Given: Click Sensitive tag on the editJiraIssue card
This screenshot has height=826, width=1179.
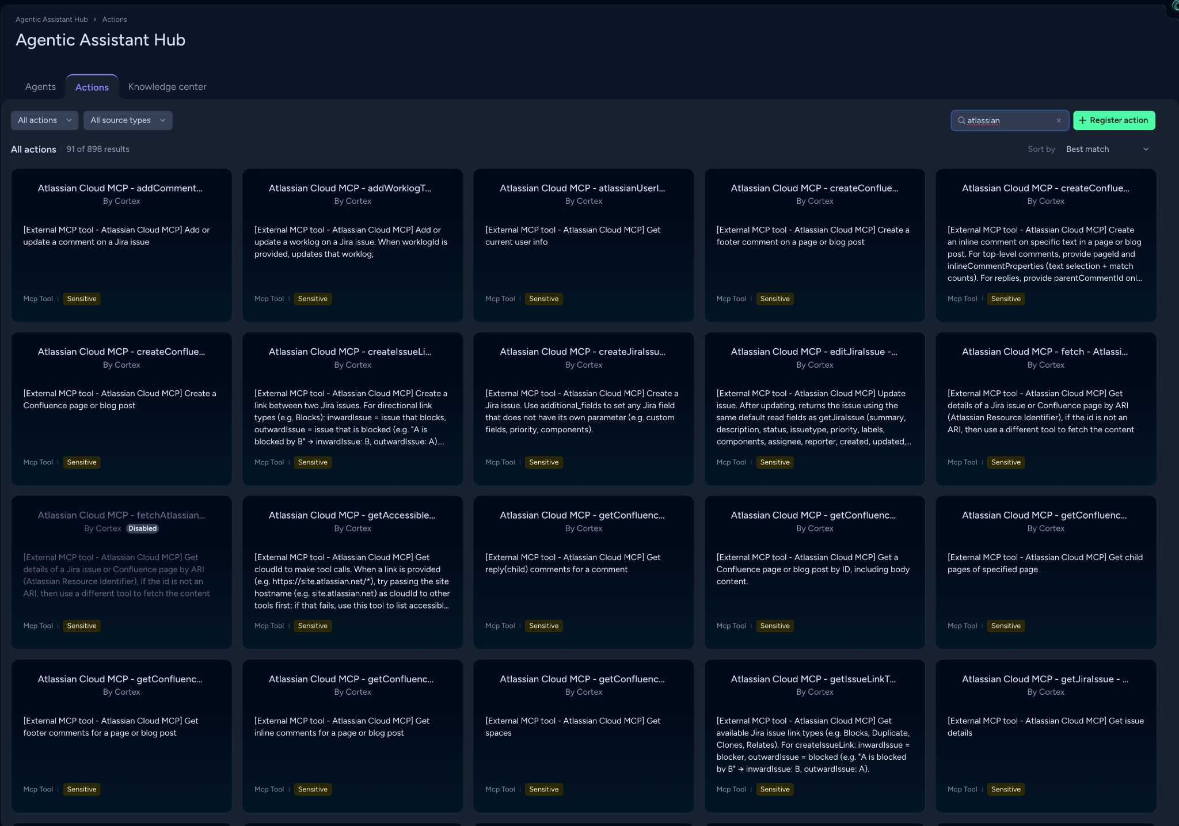Looking at the screenshot, I should coord(775,462).
